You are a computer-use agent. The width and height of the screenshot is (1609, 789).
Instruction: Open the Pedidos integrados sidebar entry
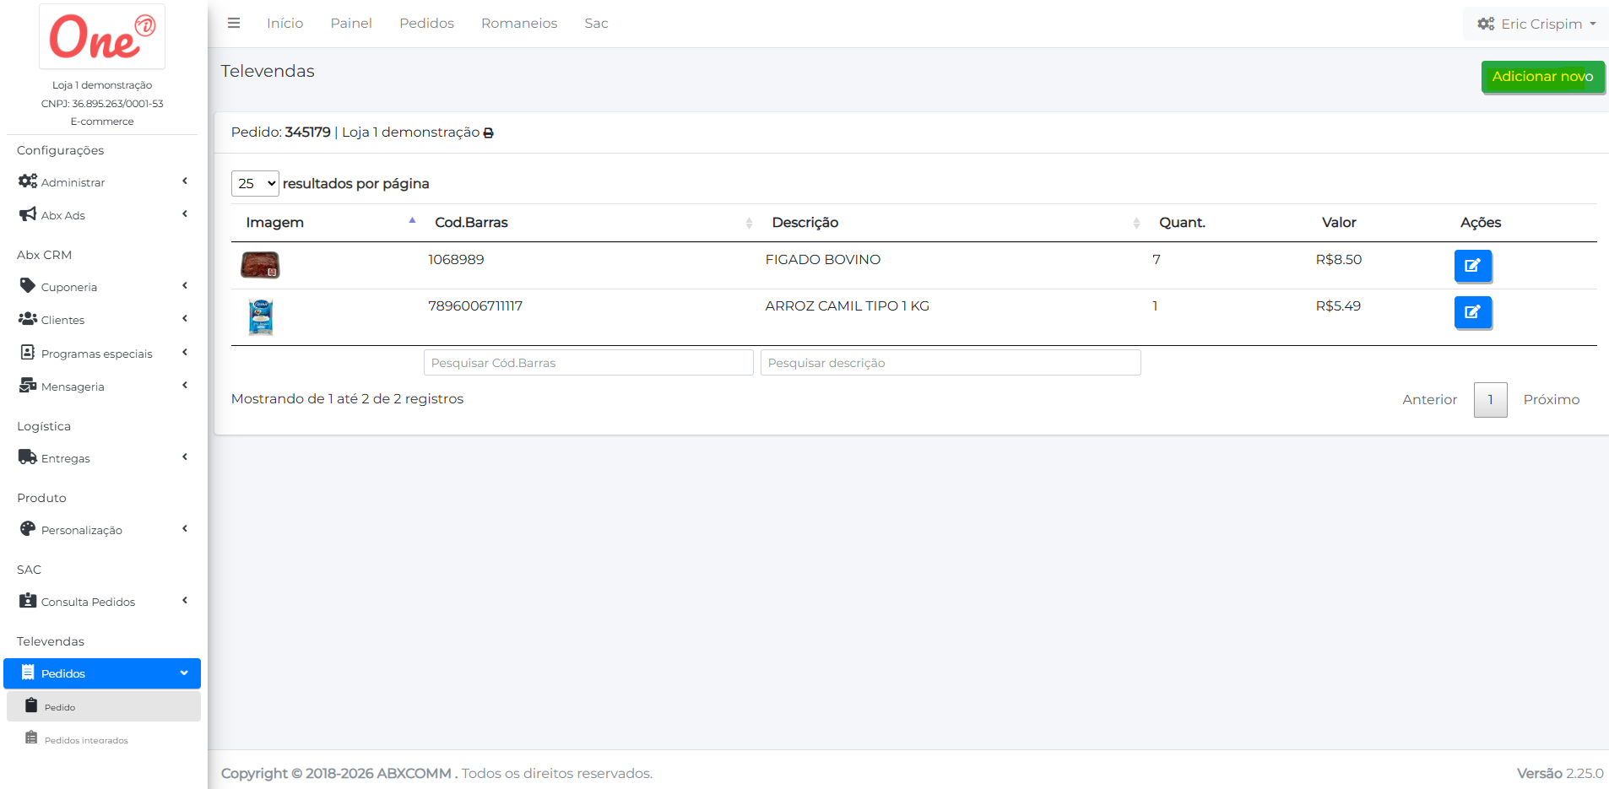tap(86, 740)
